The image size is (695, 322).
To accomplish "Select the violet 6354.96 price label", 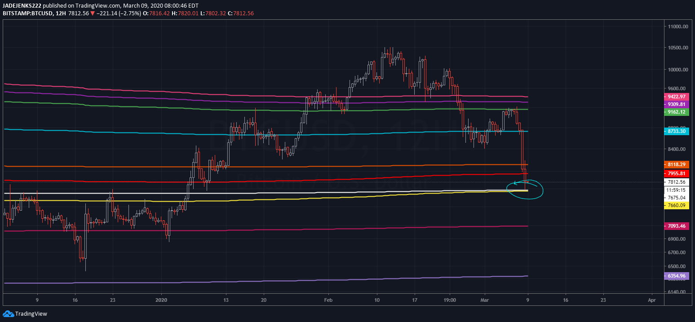I will tap(676, 276).
